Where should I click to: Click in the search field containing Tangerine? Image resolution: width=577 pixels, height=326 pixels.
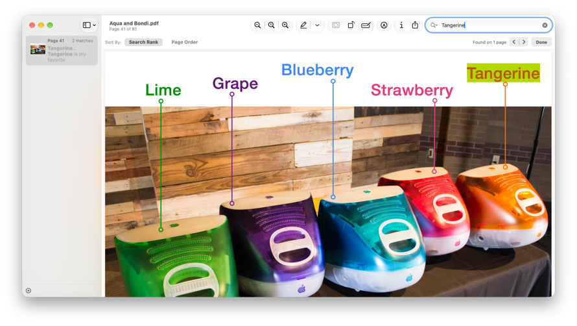pyautogui.click(x=488, y=25)
